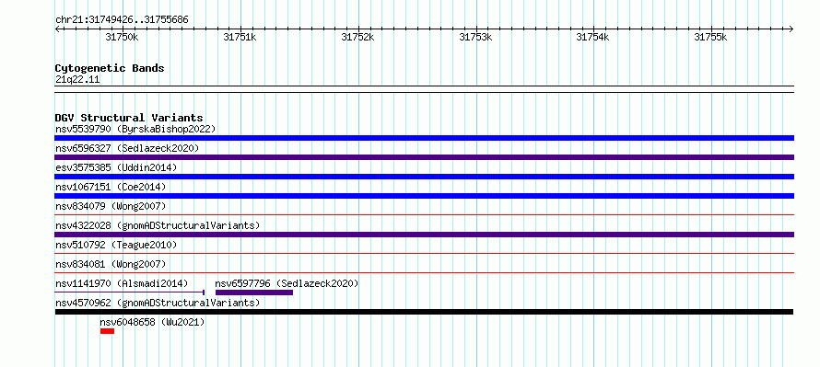Select the purple bar under nsv4322028
This screenshot has height=367, width=820.
pos(424,235)
